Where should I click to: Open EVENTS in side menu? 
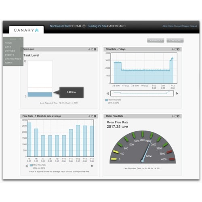(9, 55)
